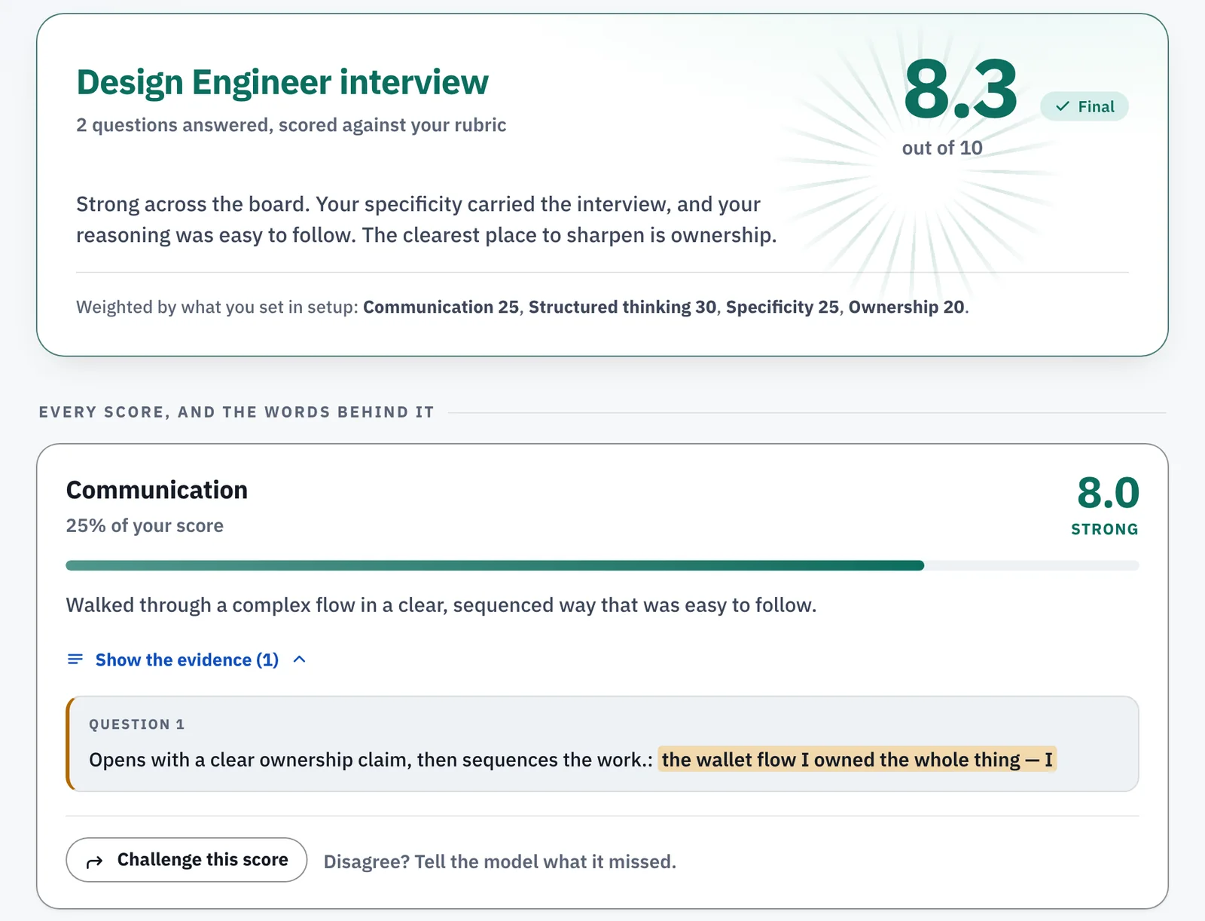The image size is (1205, 921).
Task: Click the Specificity 25 weight
Action: 782,307
